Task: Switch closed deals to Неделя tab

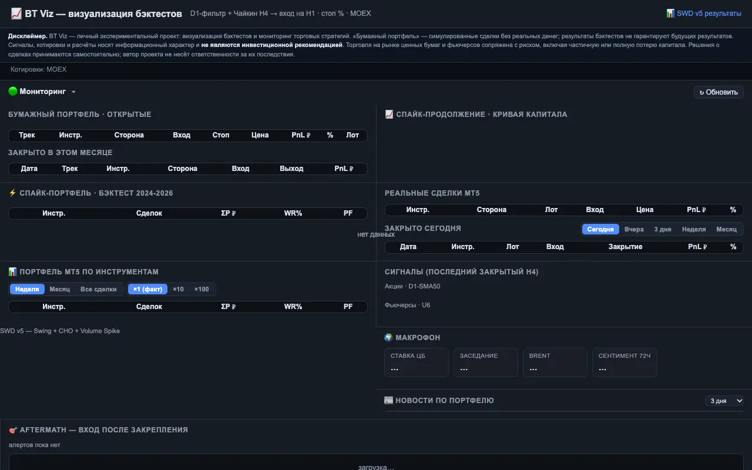Action: (694, 229)
